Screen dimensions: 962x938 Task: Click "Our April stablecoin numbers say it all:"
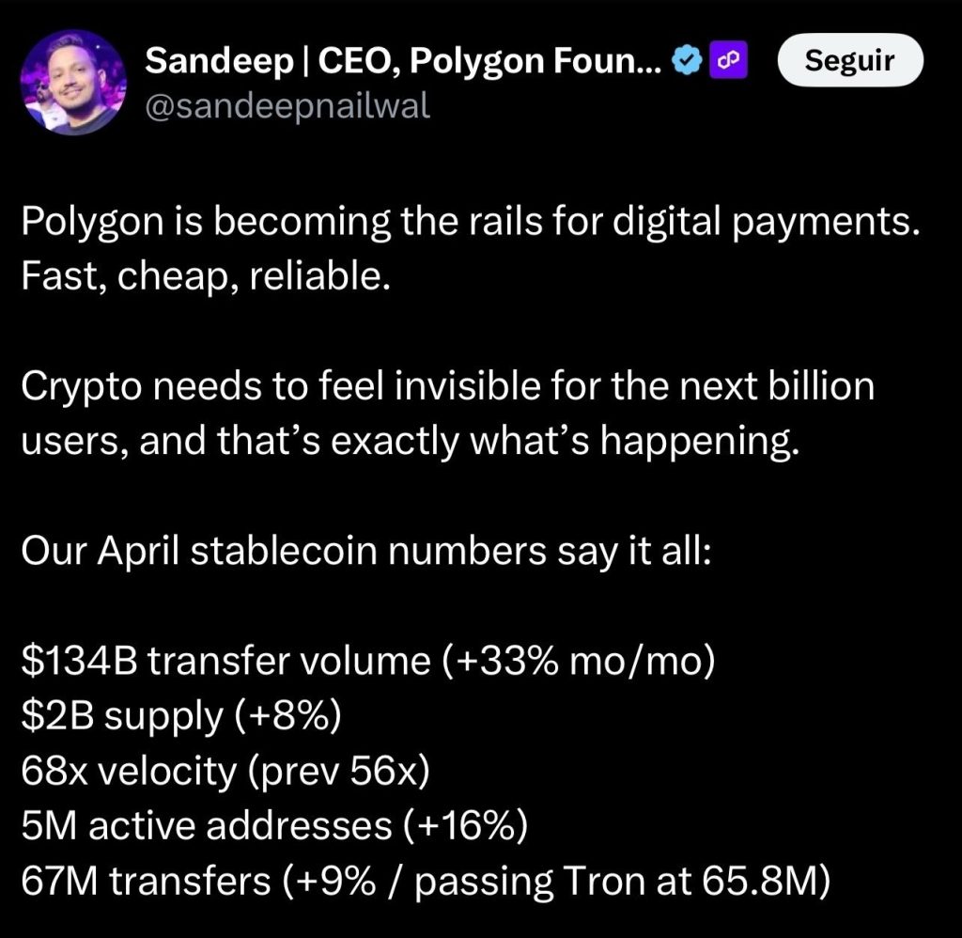pos(367,549)
